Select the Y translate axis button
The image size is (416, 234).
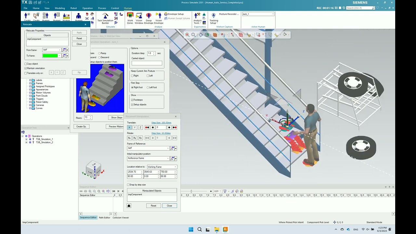click(135, 127)
